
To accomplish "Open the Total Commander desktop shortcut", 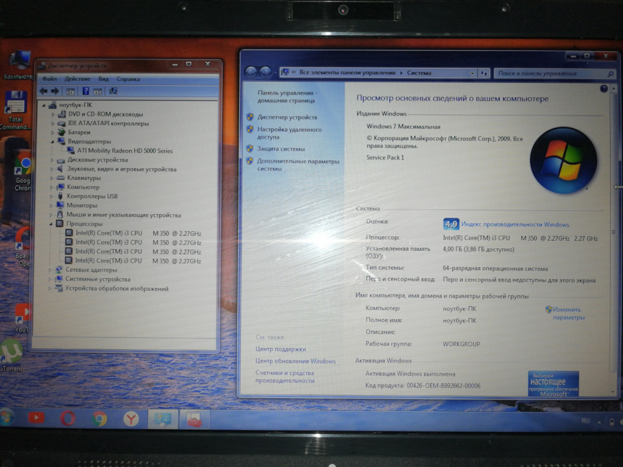I will click(15, 110).
